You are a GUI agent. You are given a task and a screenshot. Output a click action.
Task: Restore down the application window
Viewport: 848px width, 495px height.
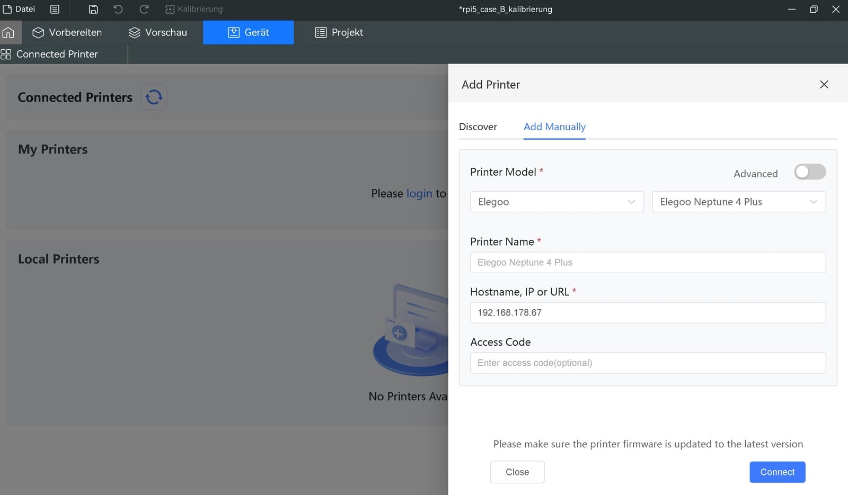[x=814, y=9]
